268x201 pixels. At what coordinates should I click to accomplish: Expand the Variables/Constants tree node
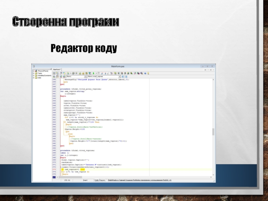(x=33, y=75)
